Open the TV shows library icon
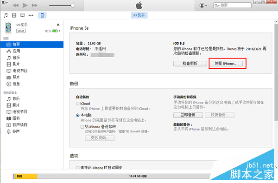 click(x=23, y=15)
